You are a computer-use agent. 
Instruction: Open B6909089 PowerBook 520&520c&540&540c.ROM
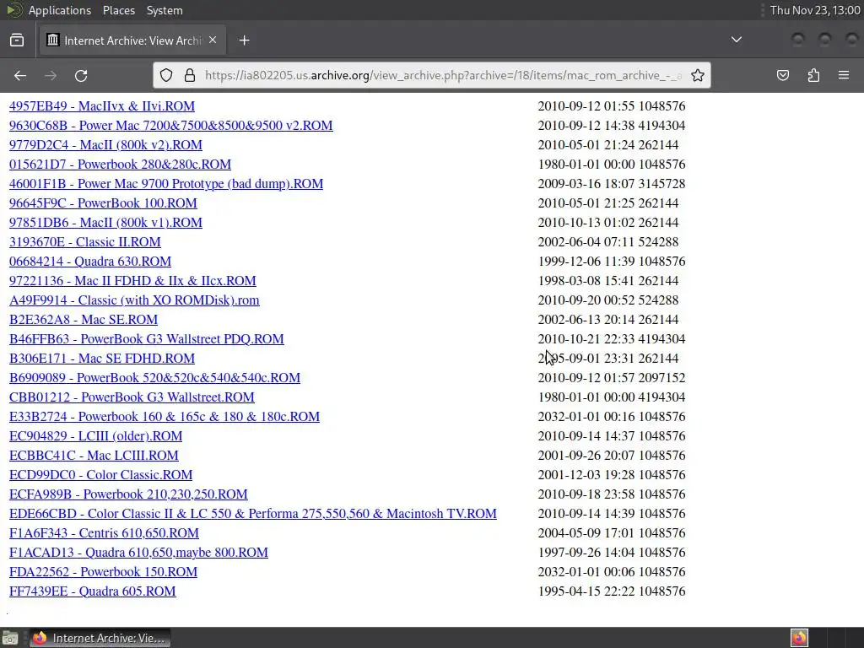(155, 377)
